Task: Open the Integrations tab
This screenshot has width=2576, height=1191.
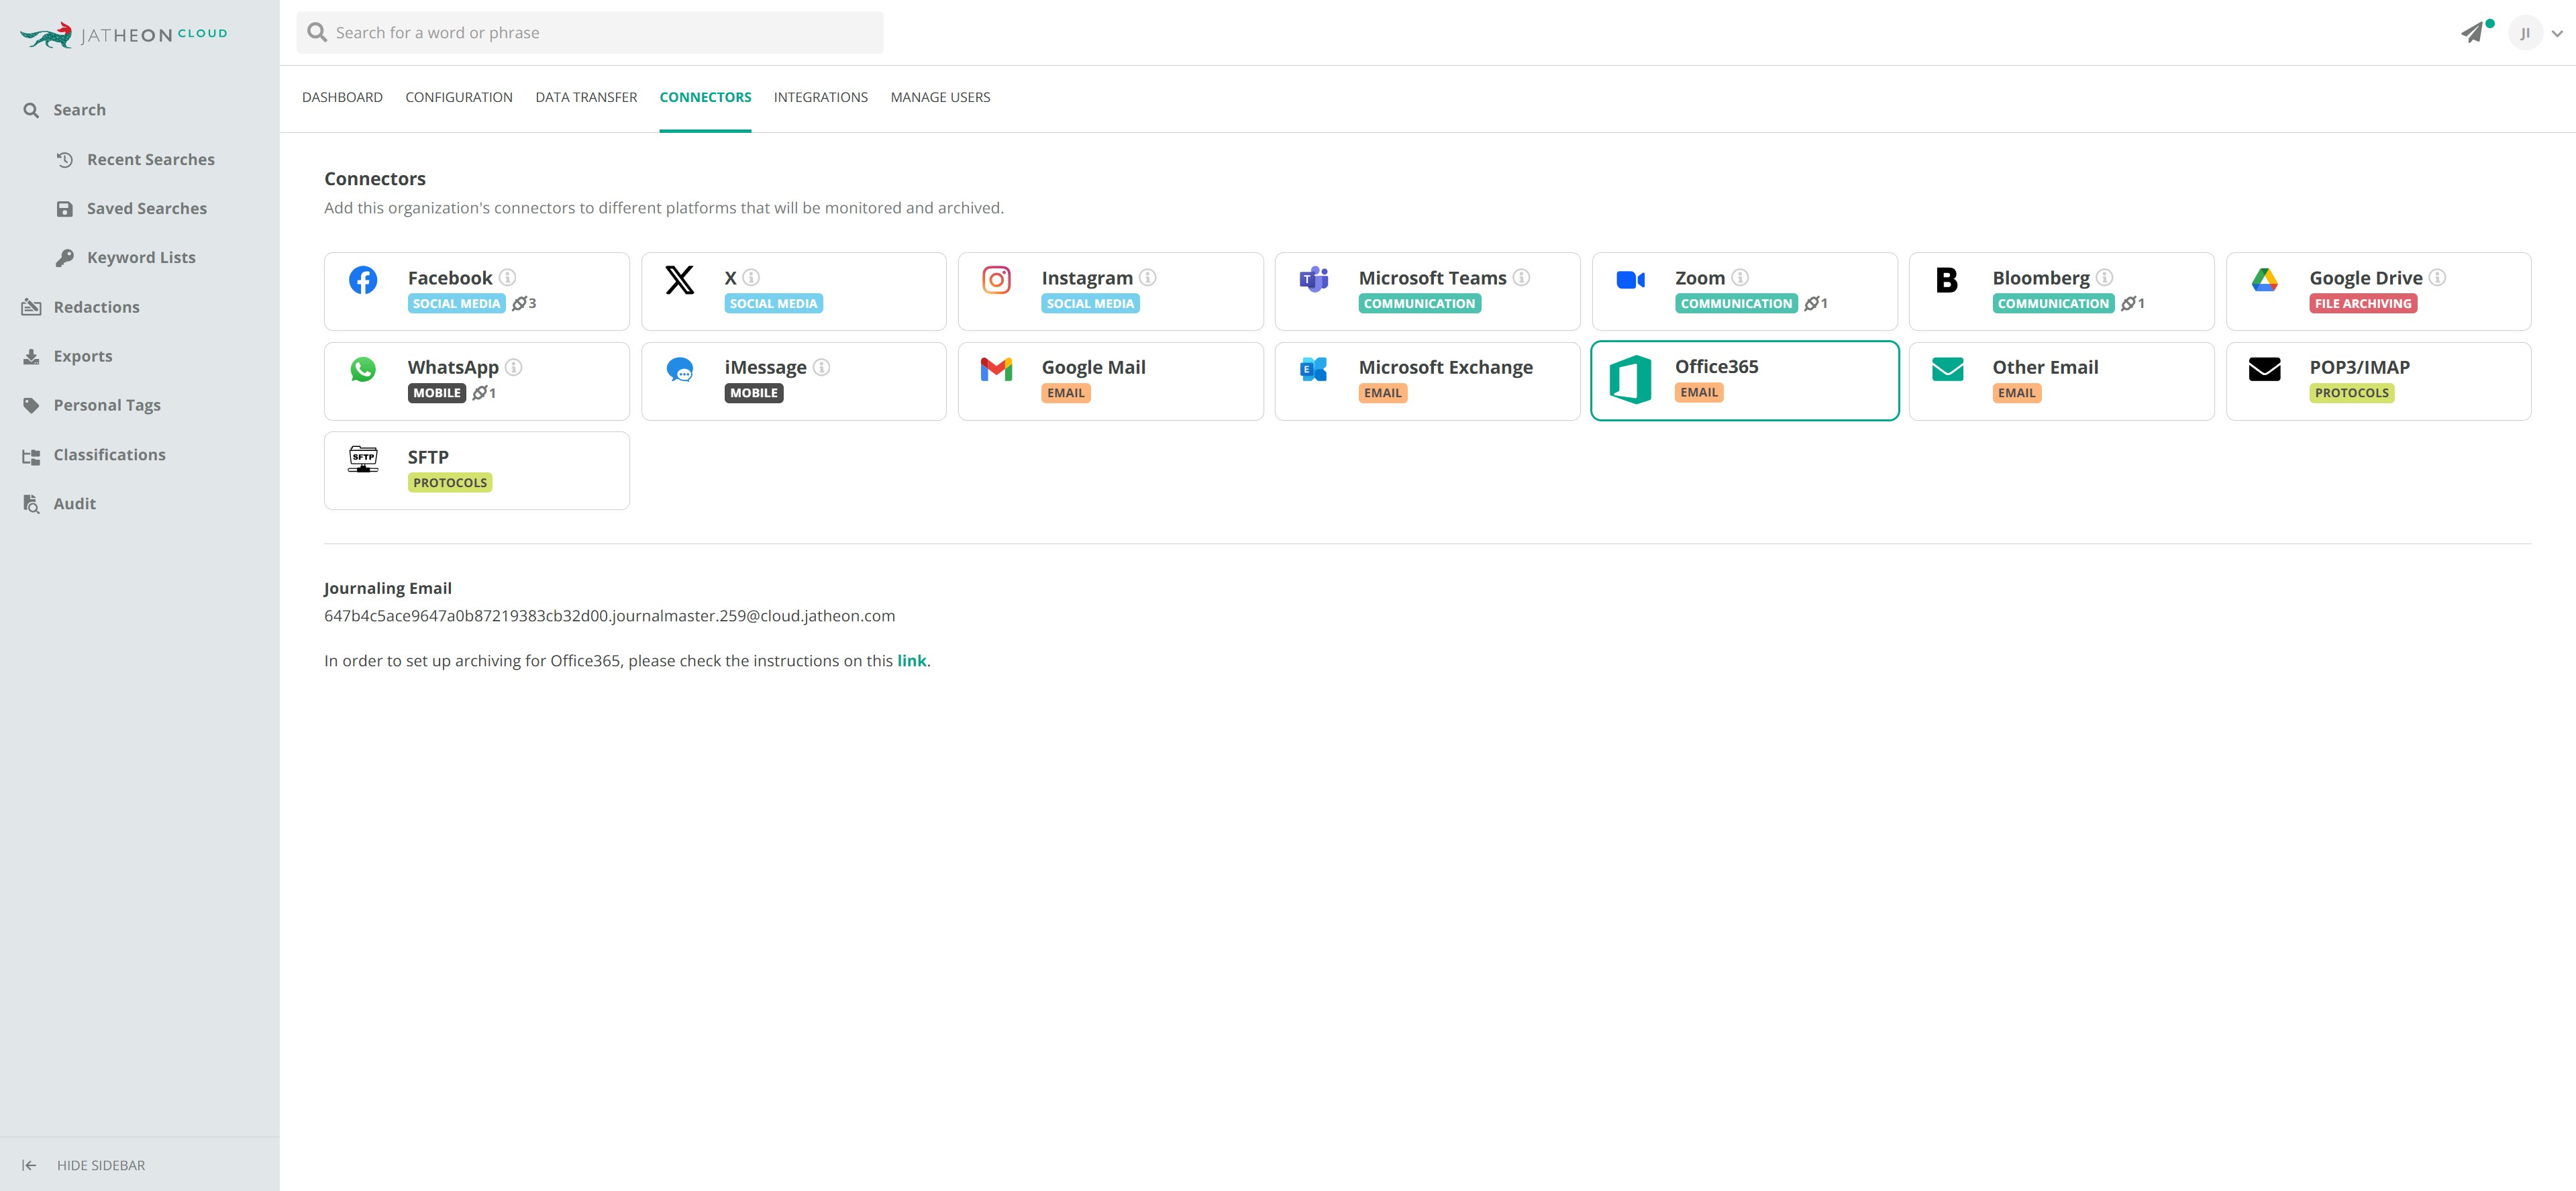Action: click(x=821, y=97)
